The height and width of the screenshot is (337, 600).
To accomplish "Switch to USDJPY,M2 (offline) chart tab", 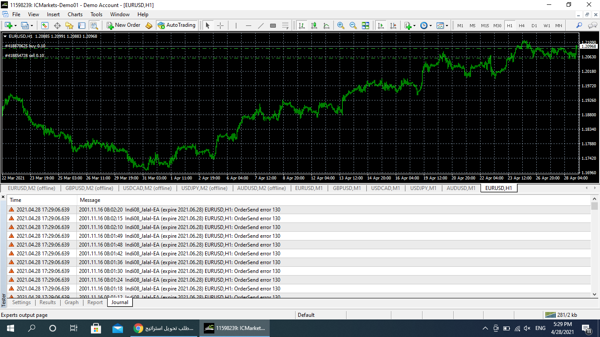I will tap(204, 188).
